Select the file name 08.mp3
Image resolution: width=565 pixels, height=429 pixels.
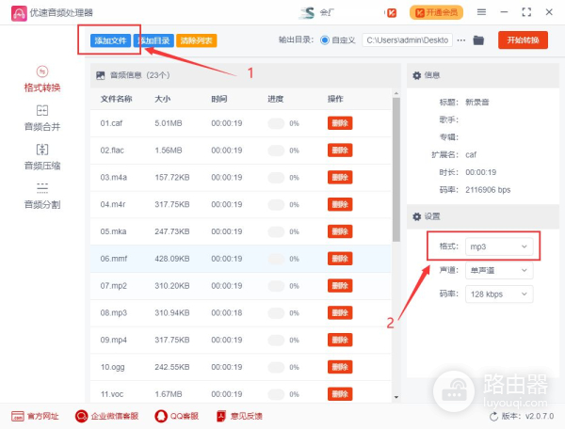pyautogui.click(x=114, y=312)
